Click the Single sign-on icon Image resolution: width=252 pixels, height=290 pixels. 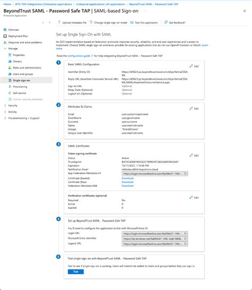coord(10,80)
